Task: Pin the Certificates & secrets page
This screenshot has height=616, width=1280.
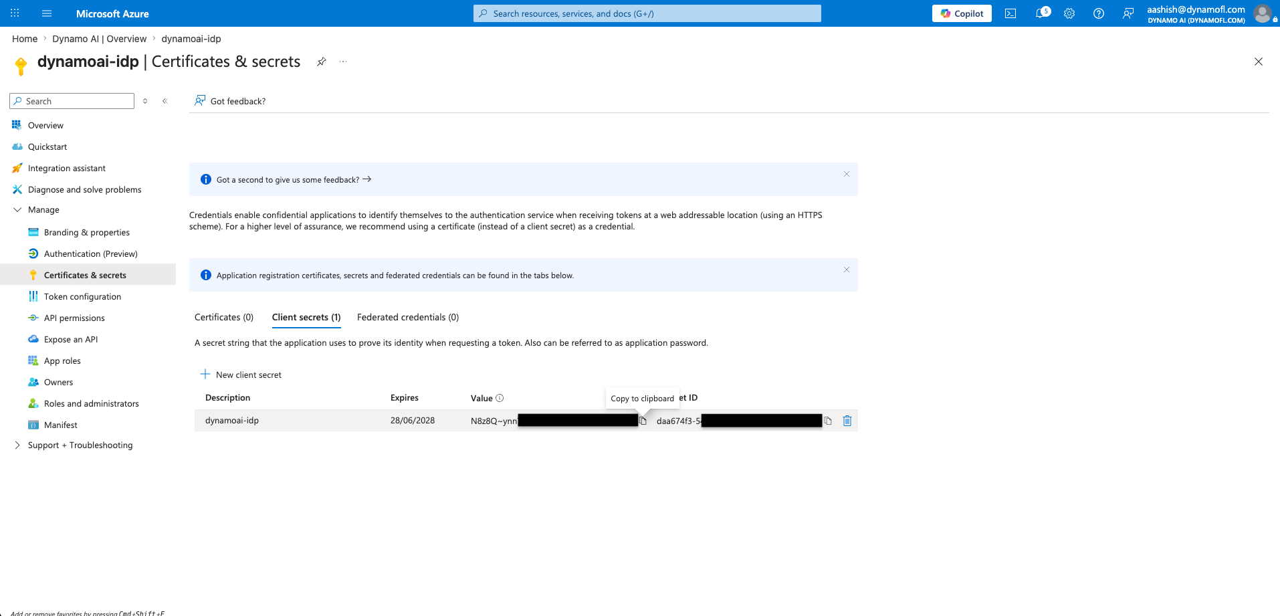Action: (322, 62)
